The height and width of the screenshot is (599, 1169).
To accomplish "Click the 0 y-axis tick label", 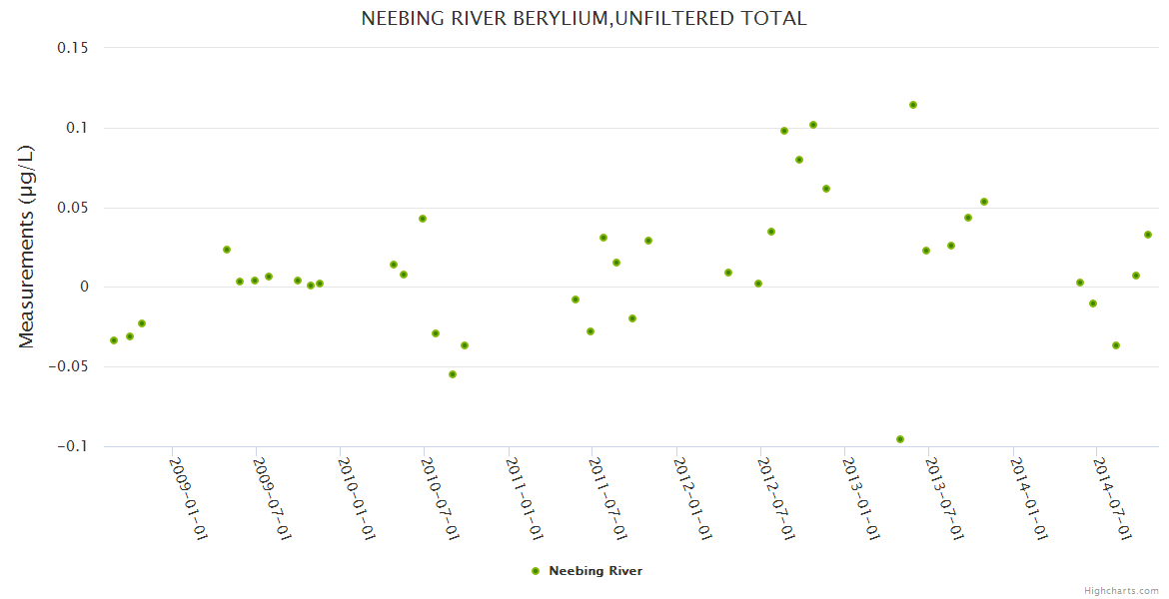I will point(84,287).
